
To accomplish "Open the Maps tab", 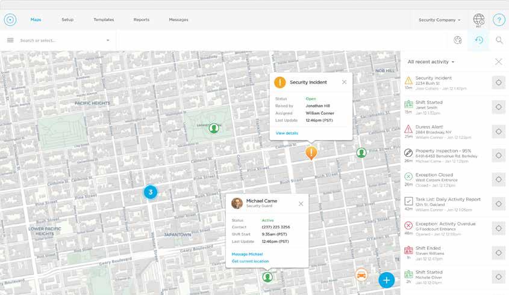I will 36,20.
